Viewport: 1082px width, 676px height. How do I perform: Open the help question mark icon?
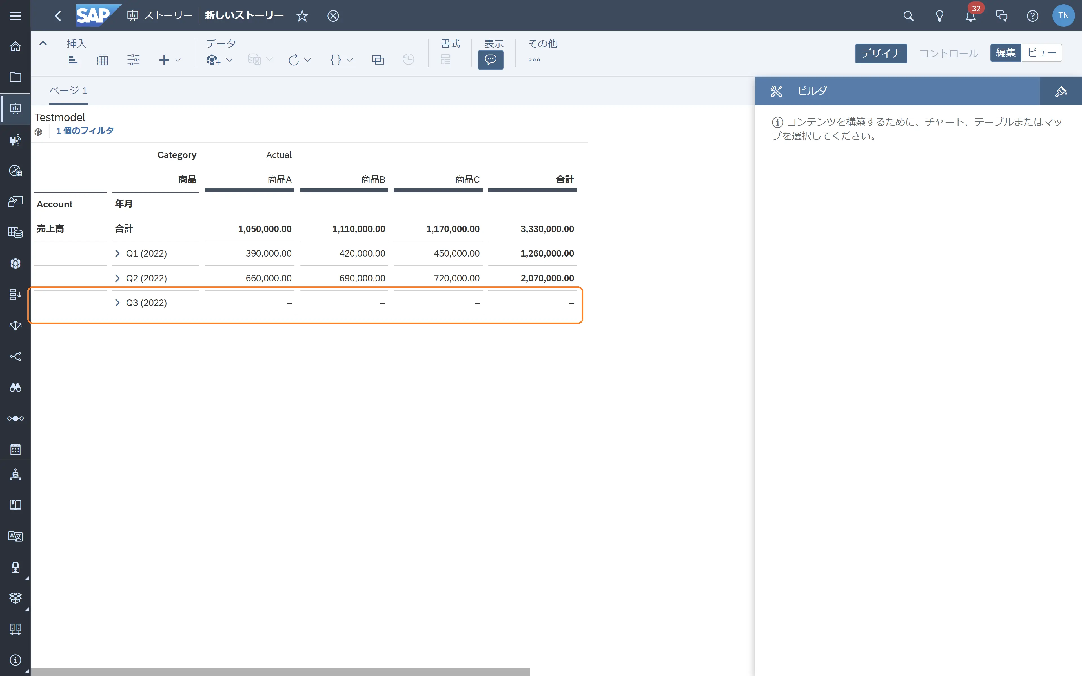[1032, 16]
